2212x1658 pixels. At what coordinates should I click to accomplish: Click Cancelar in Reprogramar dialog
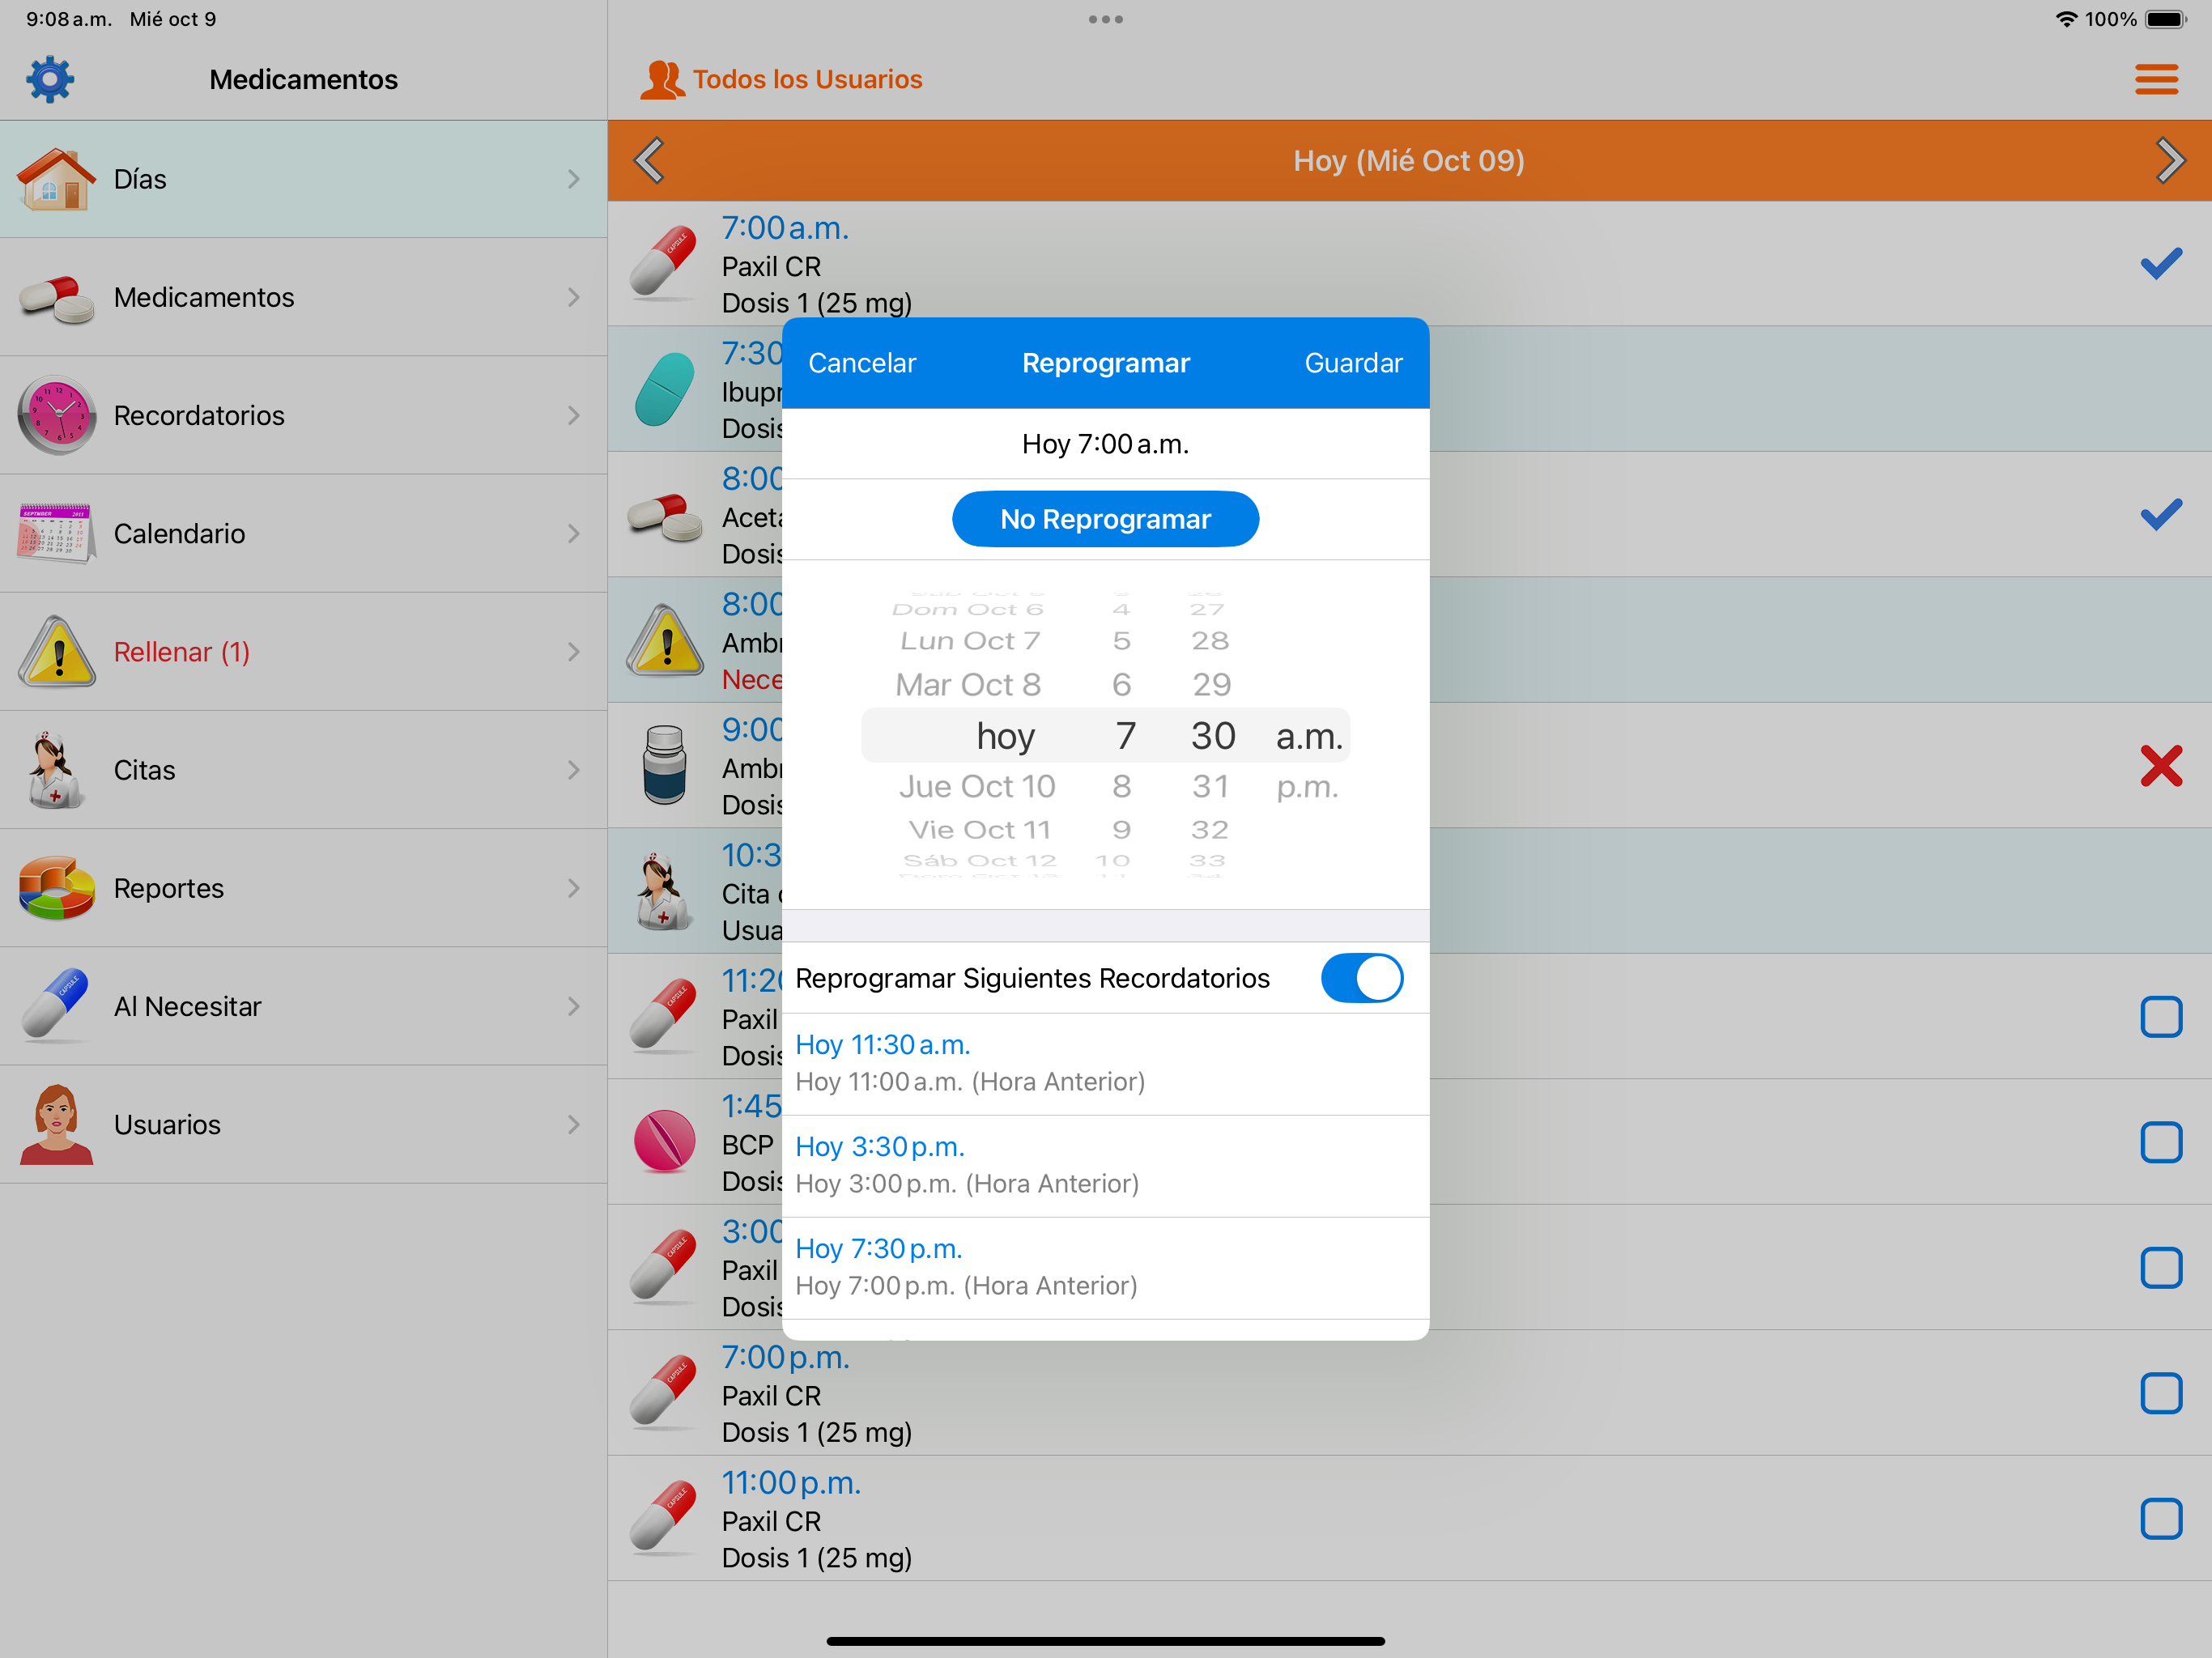click(x=861, y=363)
